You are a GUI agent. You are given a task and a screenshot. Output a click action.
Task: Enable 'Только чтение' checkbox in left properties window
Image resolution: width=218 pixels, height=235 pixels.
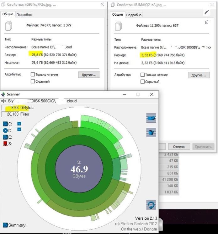tap(33, 75)
